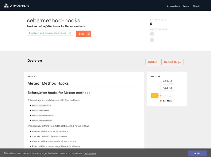211x157 pixels.
Task: Select version 4.0.0-rc.0 in history
Action: [167, 88]
